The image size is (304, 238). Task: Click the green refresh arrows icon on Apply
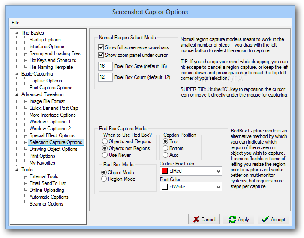point(232,220)
